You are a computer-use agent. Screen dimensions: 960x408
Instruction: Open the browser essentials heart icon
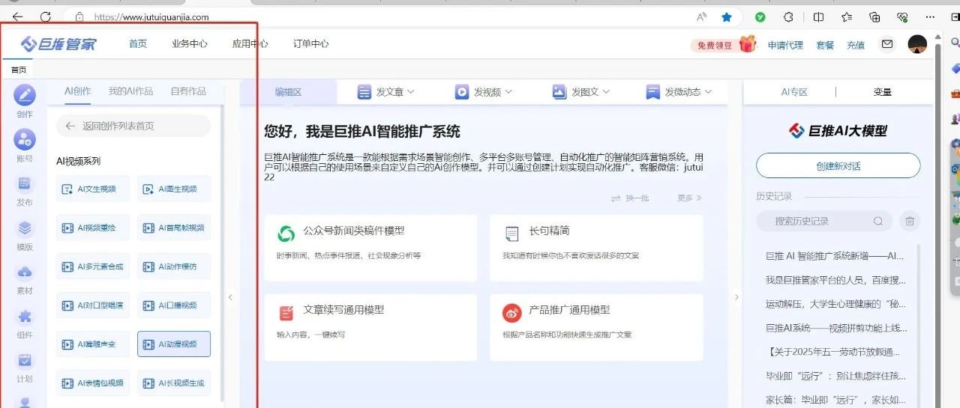[902, 16]
